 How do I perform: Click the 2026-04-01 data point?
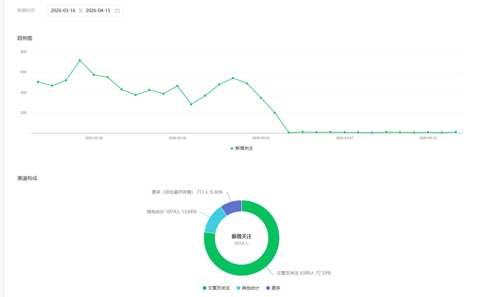[261, 98]
